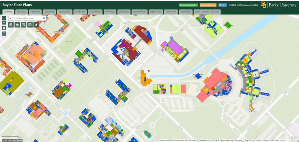The width and height of the screenshot is (299, 142).
Task: Click the Baylor University logo
Action: click(279, 5)
